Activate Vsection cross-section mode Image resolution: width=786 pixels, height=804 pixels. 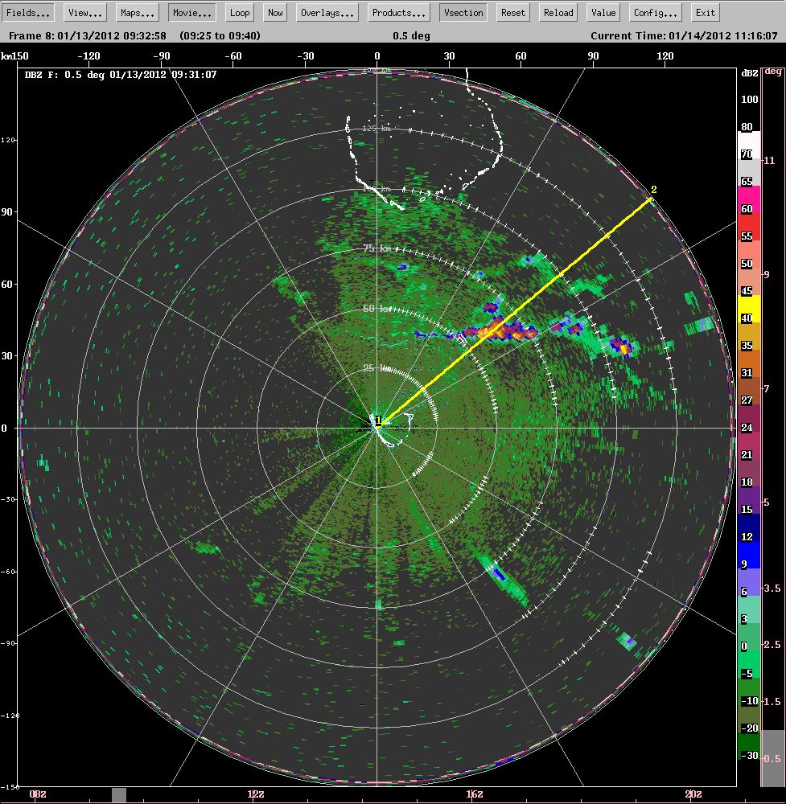463,12
